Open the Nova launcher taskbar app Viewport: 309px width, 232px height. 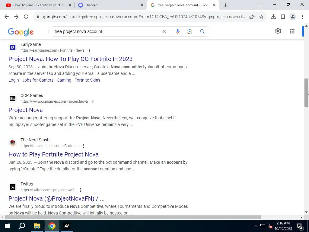pos(67,226)
